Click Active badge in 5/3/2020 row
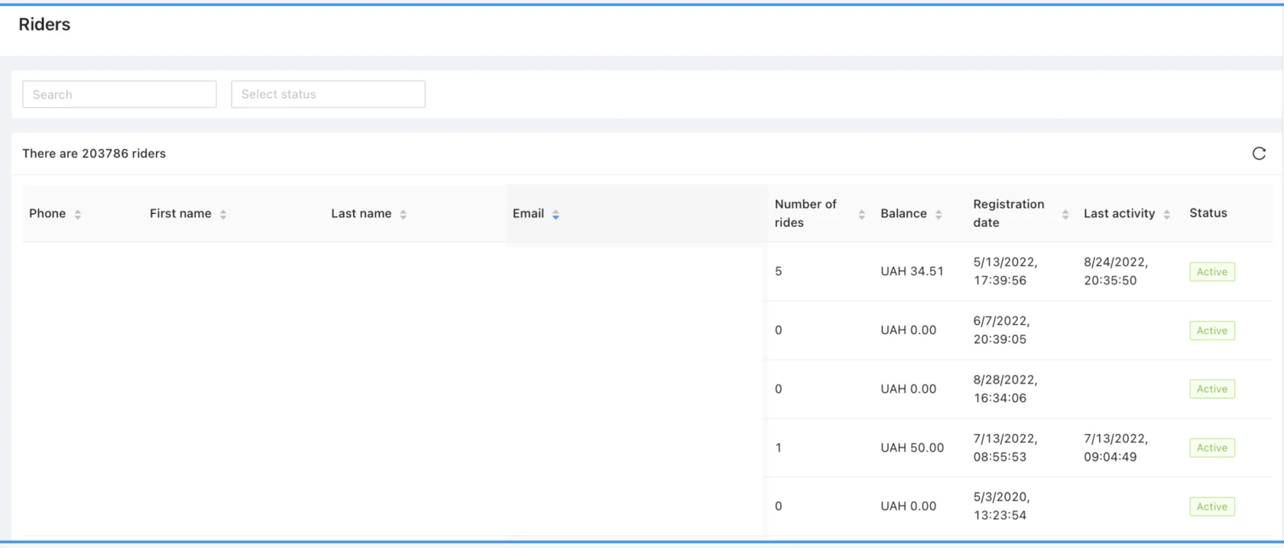This screenshot has height=548, width=1284. coord(1212,507)
